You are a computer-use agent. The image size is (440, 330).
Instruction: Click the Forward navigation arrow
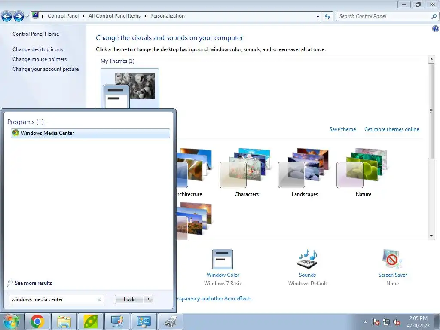18,16
